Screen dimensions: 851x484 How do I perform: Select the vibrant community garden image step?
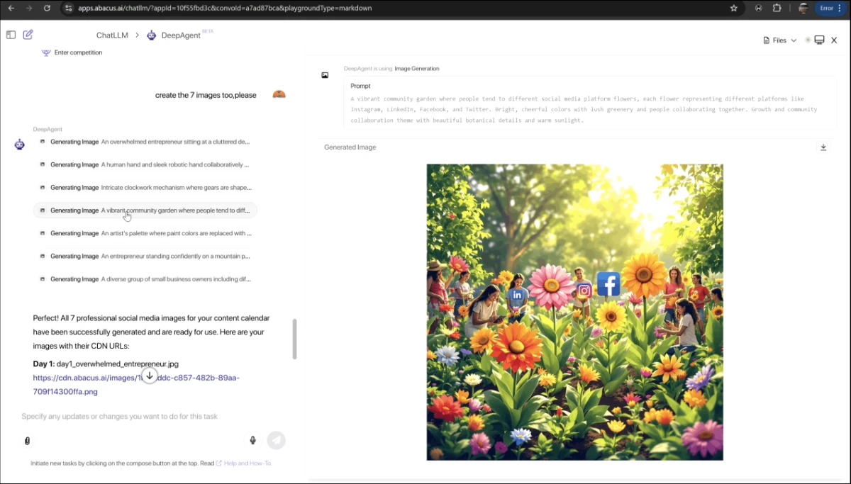click(145, 210)
